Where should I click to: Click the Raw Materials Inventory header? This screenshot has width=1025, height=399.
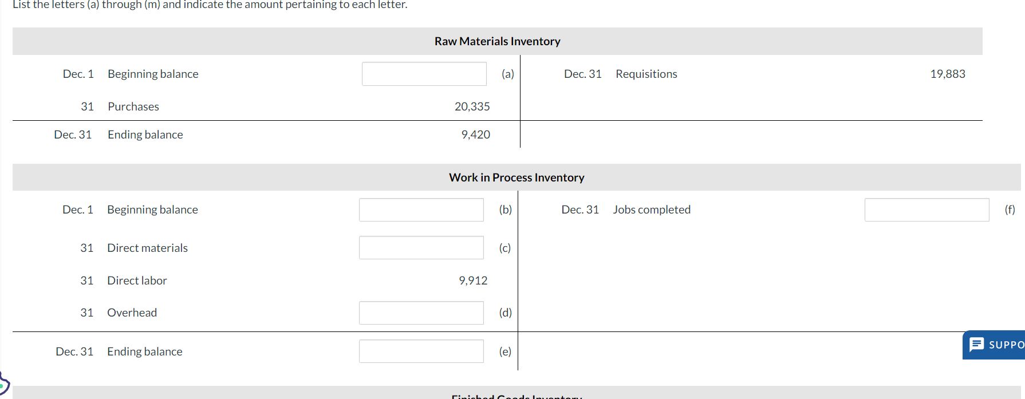coord(497,41)
